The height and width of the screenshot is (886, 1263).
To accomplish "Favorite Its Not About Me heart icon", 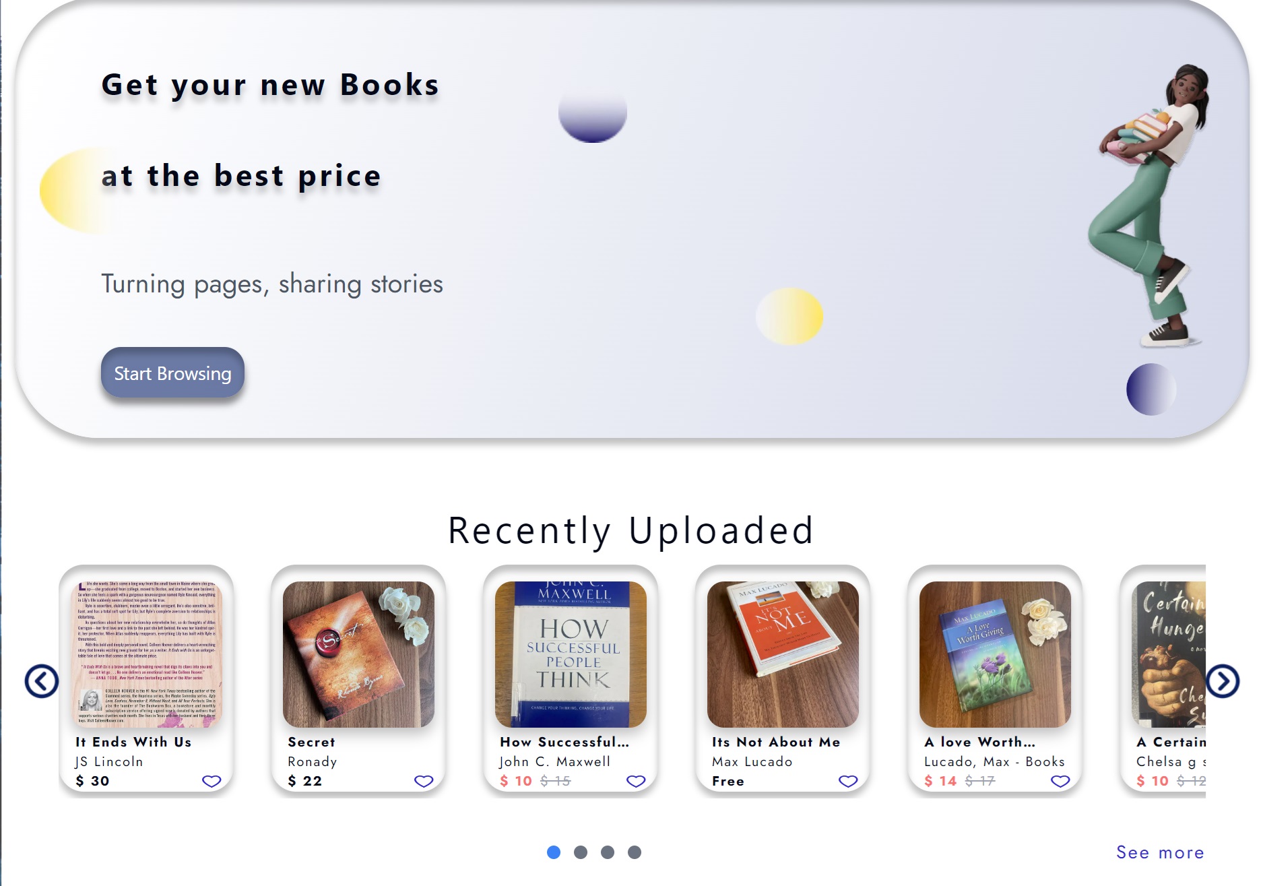I will click(848, 781).
